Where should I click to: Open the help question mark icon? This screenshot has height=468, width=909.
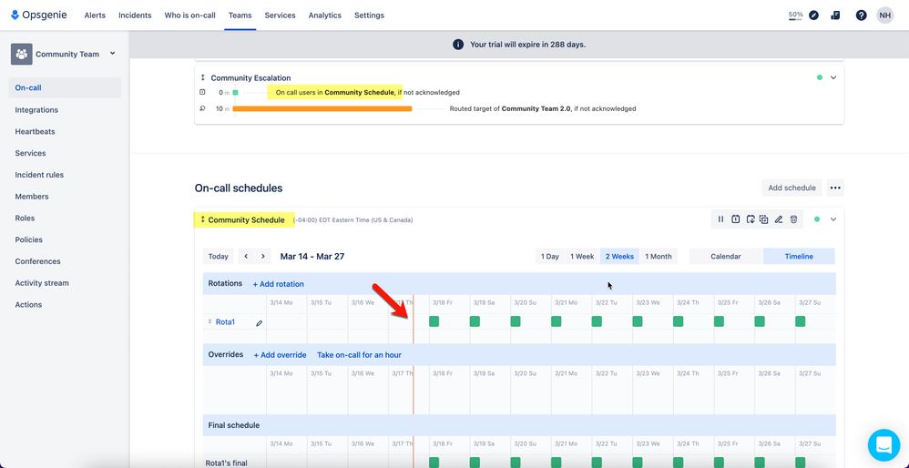(862, 15)
